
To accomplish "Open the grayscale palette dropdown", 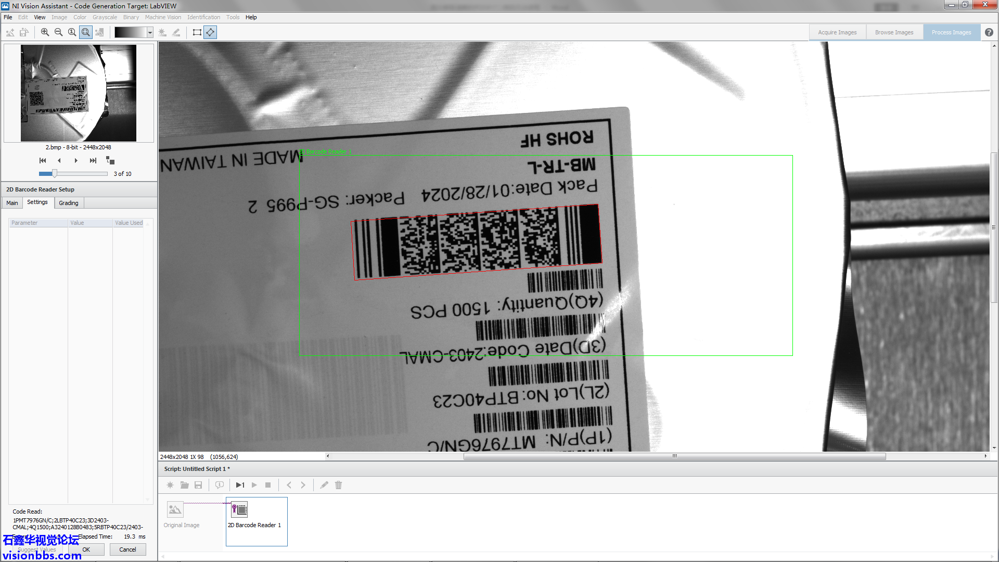I will click(150, 32).
